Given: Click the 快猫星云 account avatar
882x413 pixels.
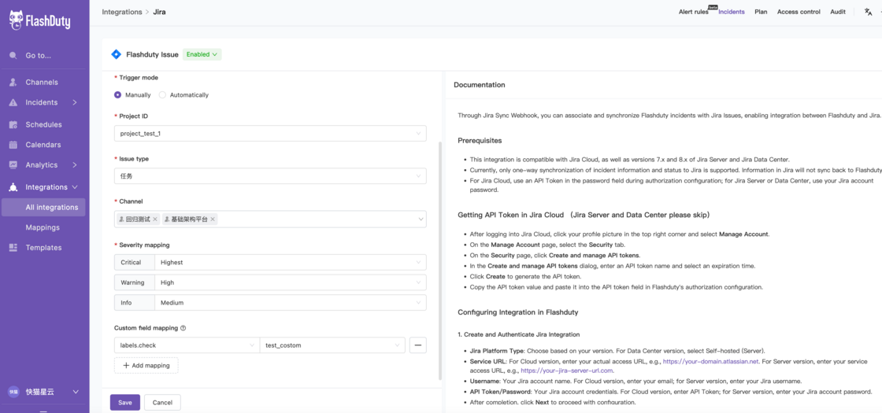Looking at the screenshot, I should [x=13, y=392].
